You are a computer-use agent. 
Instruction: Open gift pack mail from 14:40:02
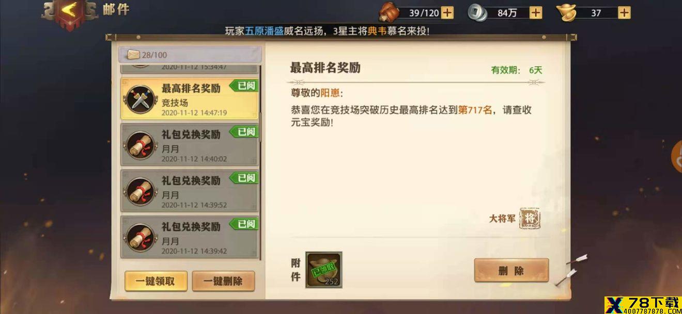pos(190,145)
